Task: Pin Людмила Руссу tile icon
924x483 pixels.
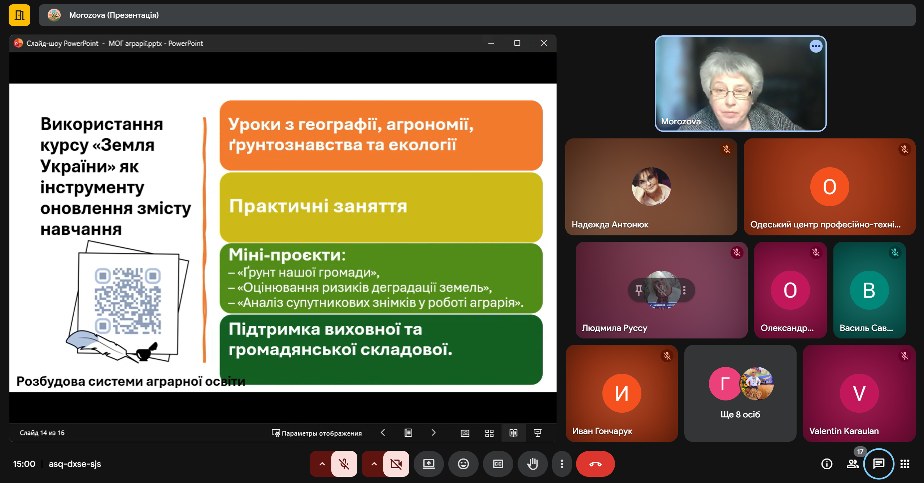Action: pyautogui.click(x=638, y=290)
